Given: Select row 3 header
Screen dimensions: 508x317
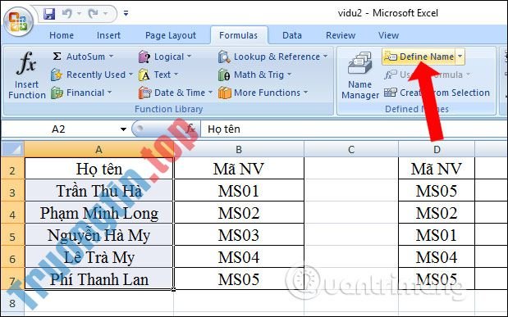Looking at the screenshot, I should tap(12, 191).
